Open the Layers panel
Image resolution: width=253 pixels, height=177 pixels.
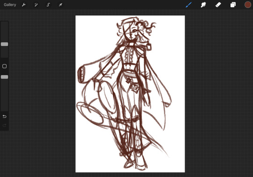pyautogui.click(x=233, y=5)
